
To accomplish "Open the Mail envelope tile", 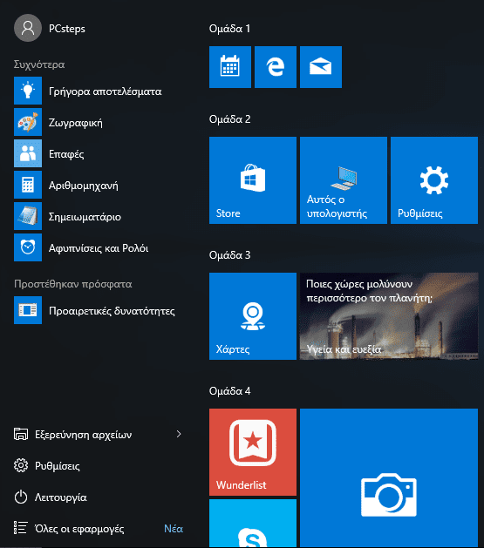I will 321,67.
